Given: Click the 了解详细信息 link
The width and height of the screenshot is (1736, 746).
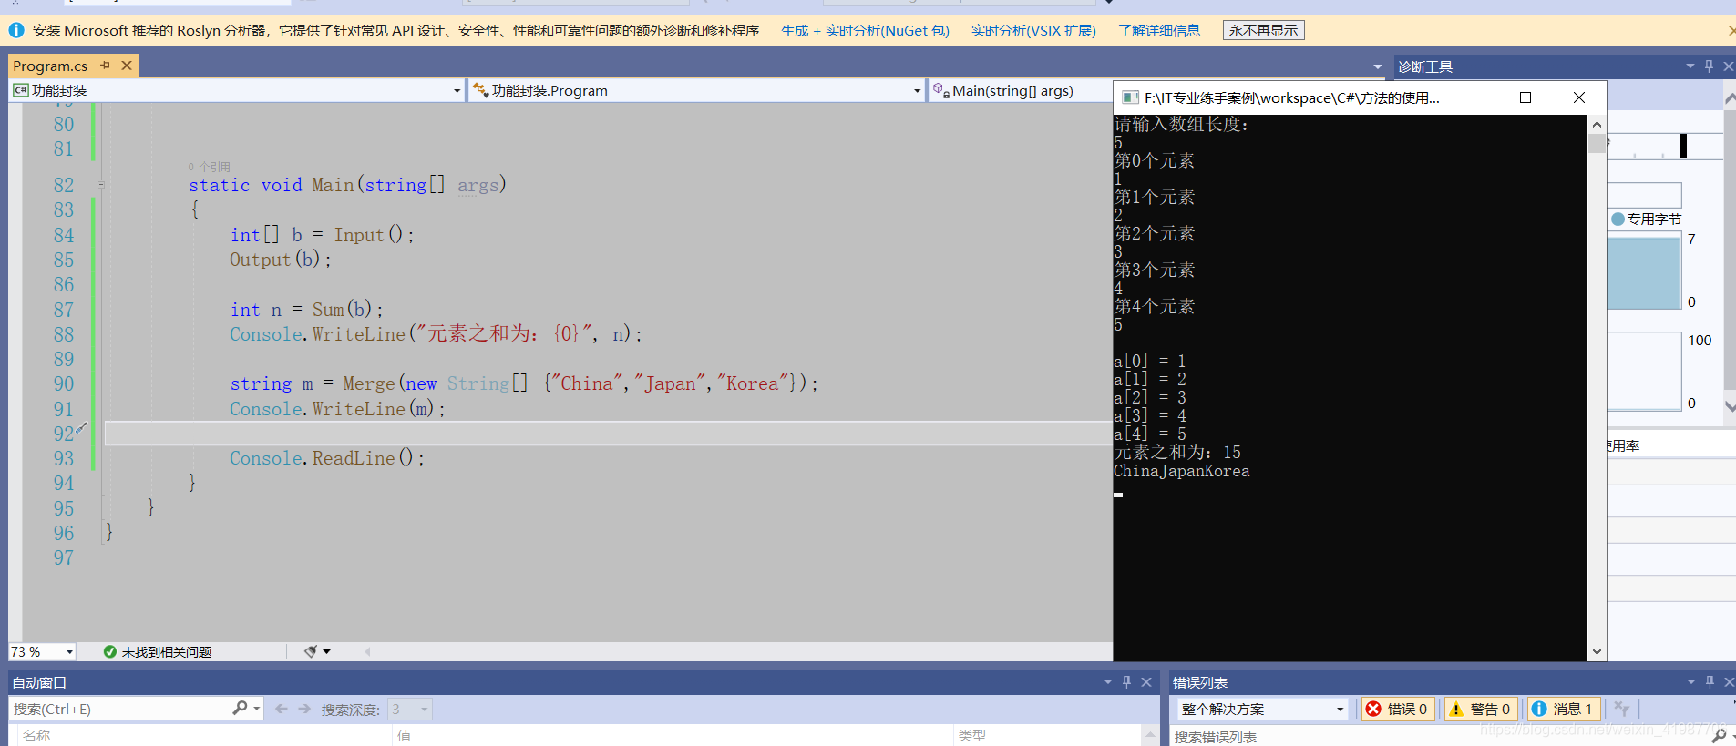Looking at the screenshot, I should (1159, 30).
